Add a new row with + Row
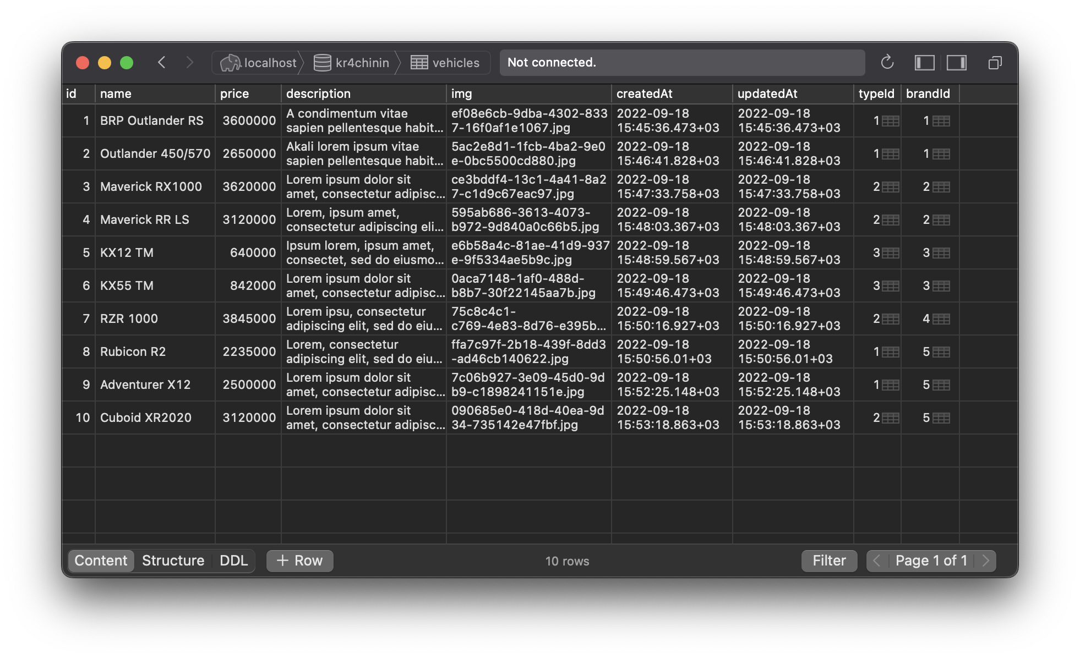 [300, 561]
